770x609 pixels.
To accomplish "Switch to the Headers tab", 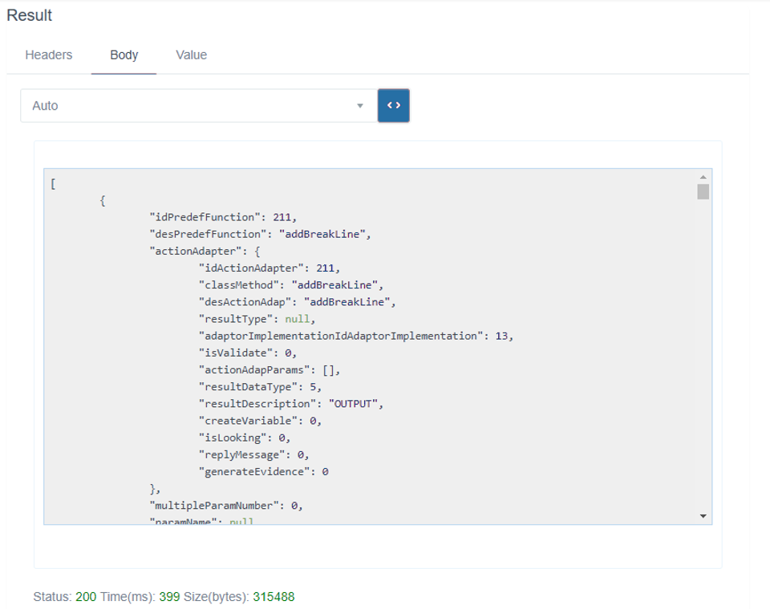I will [x=49, y=55].
